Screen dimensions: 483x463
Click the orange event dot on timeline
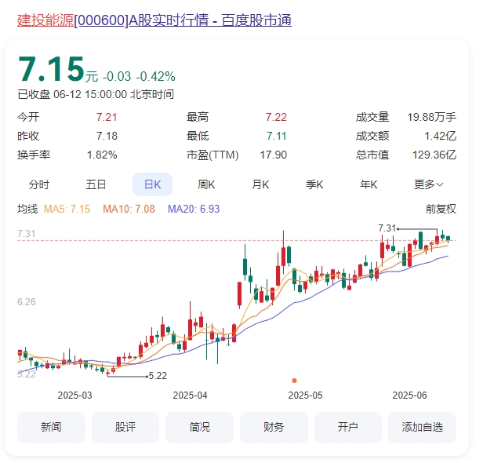point(294,380)
